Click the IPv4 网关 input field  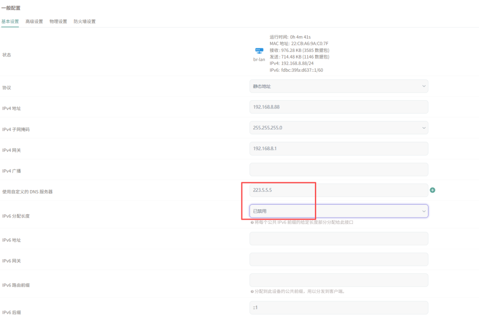point(338,148)
